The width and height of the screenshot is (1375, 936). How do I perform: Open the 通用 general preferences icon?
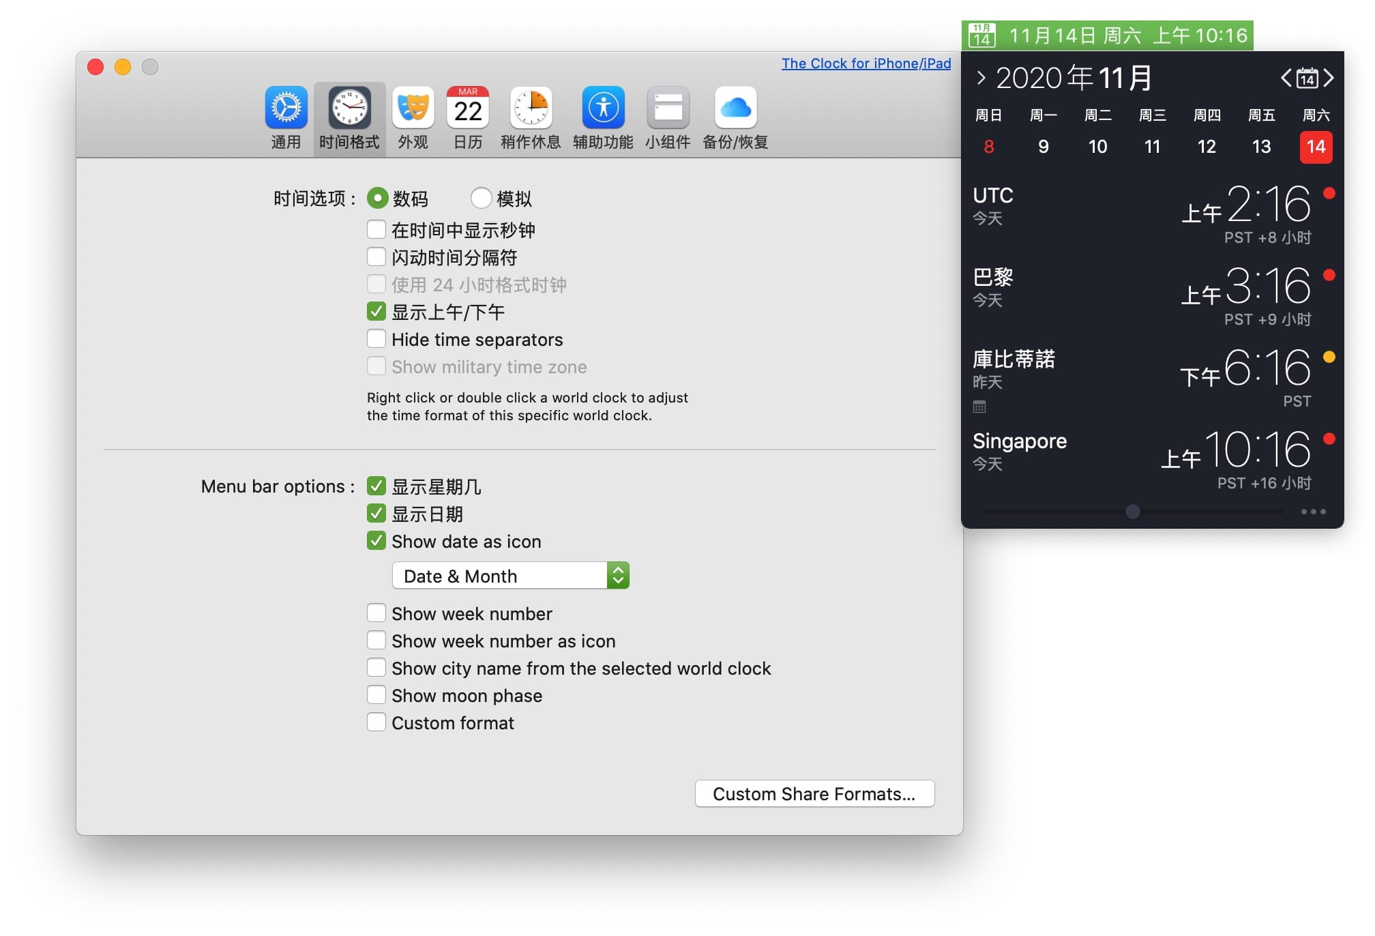click(x=286, y=108)
